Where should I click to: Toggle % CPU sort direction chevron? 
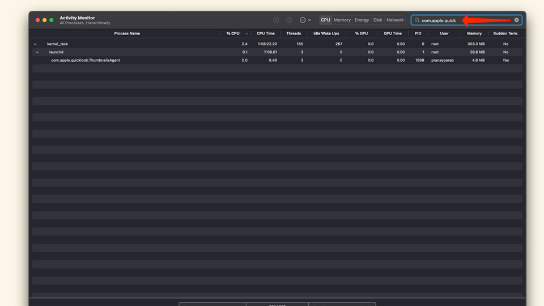click(x=246, y=33)
